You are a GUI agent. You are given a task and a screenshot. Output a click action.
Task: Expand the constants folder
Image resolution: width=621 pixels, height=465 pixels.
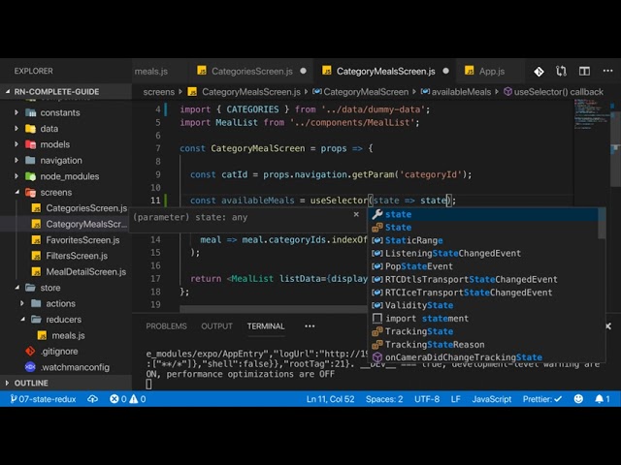(x=59, y=112)
